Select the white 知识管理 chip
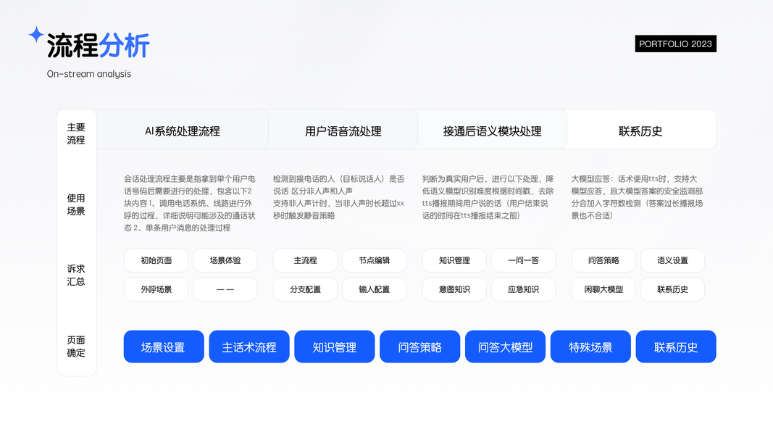 point(454,260)
